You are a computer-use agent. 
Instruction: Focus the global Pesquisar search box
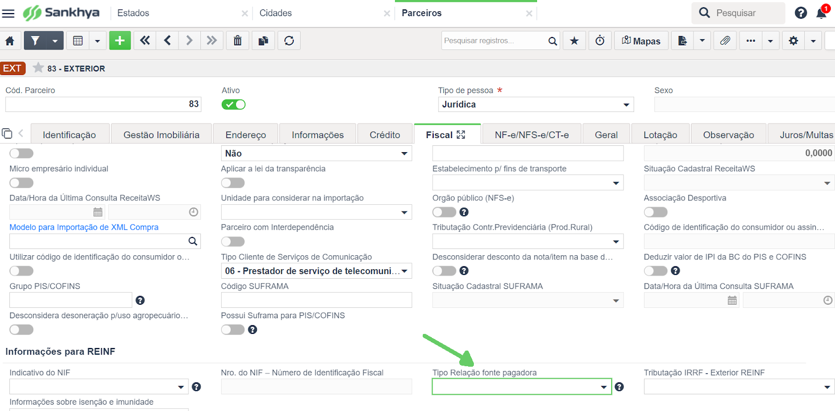click(738, 13)
